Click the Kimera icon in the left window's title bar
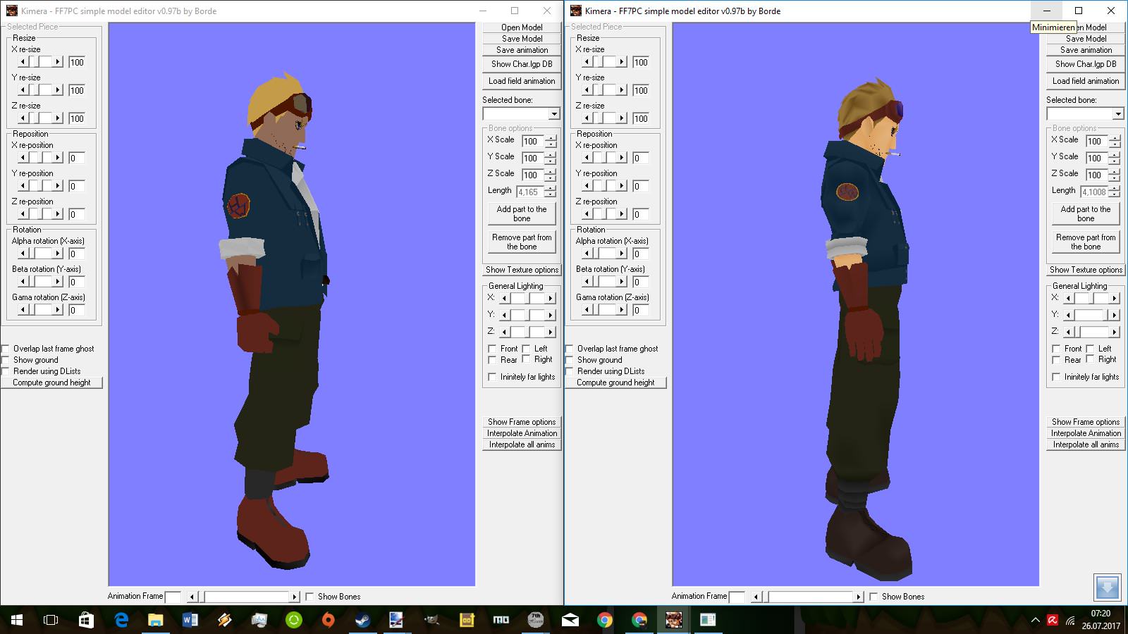This screenshot has width=1128, height=634. coord(12,11)
